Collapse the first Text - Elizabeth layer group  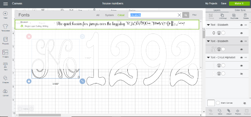208,25
